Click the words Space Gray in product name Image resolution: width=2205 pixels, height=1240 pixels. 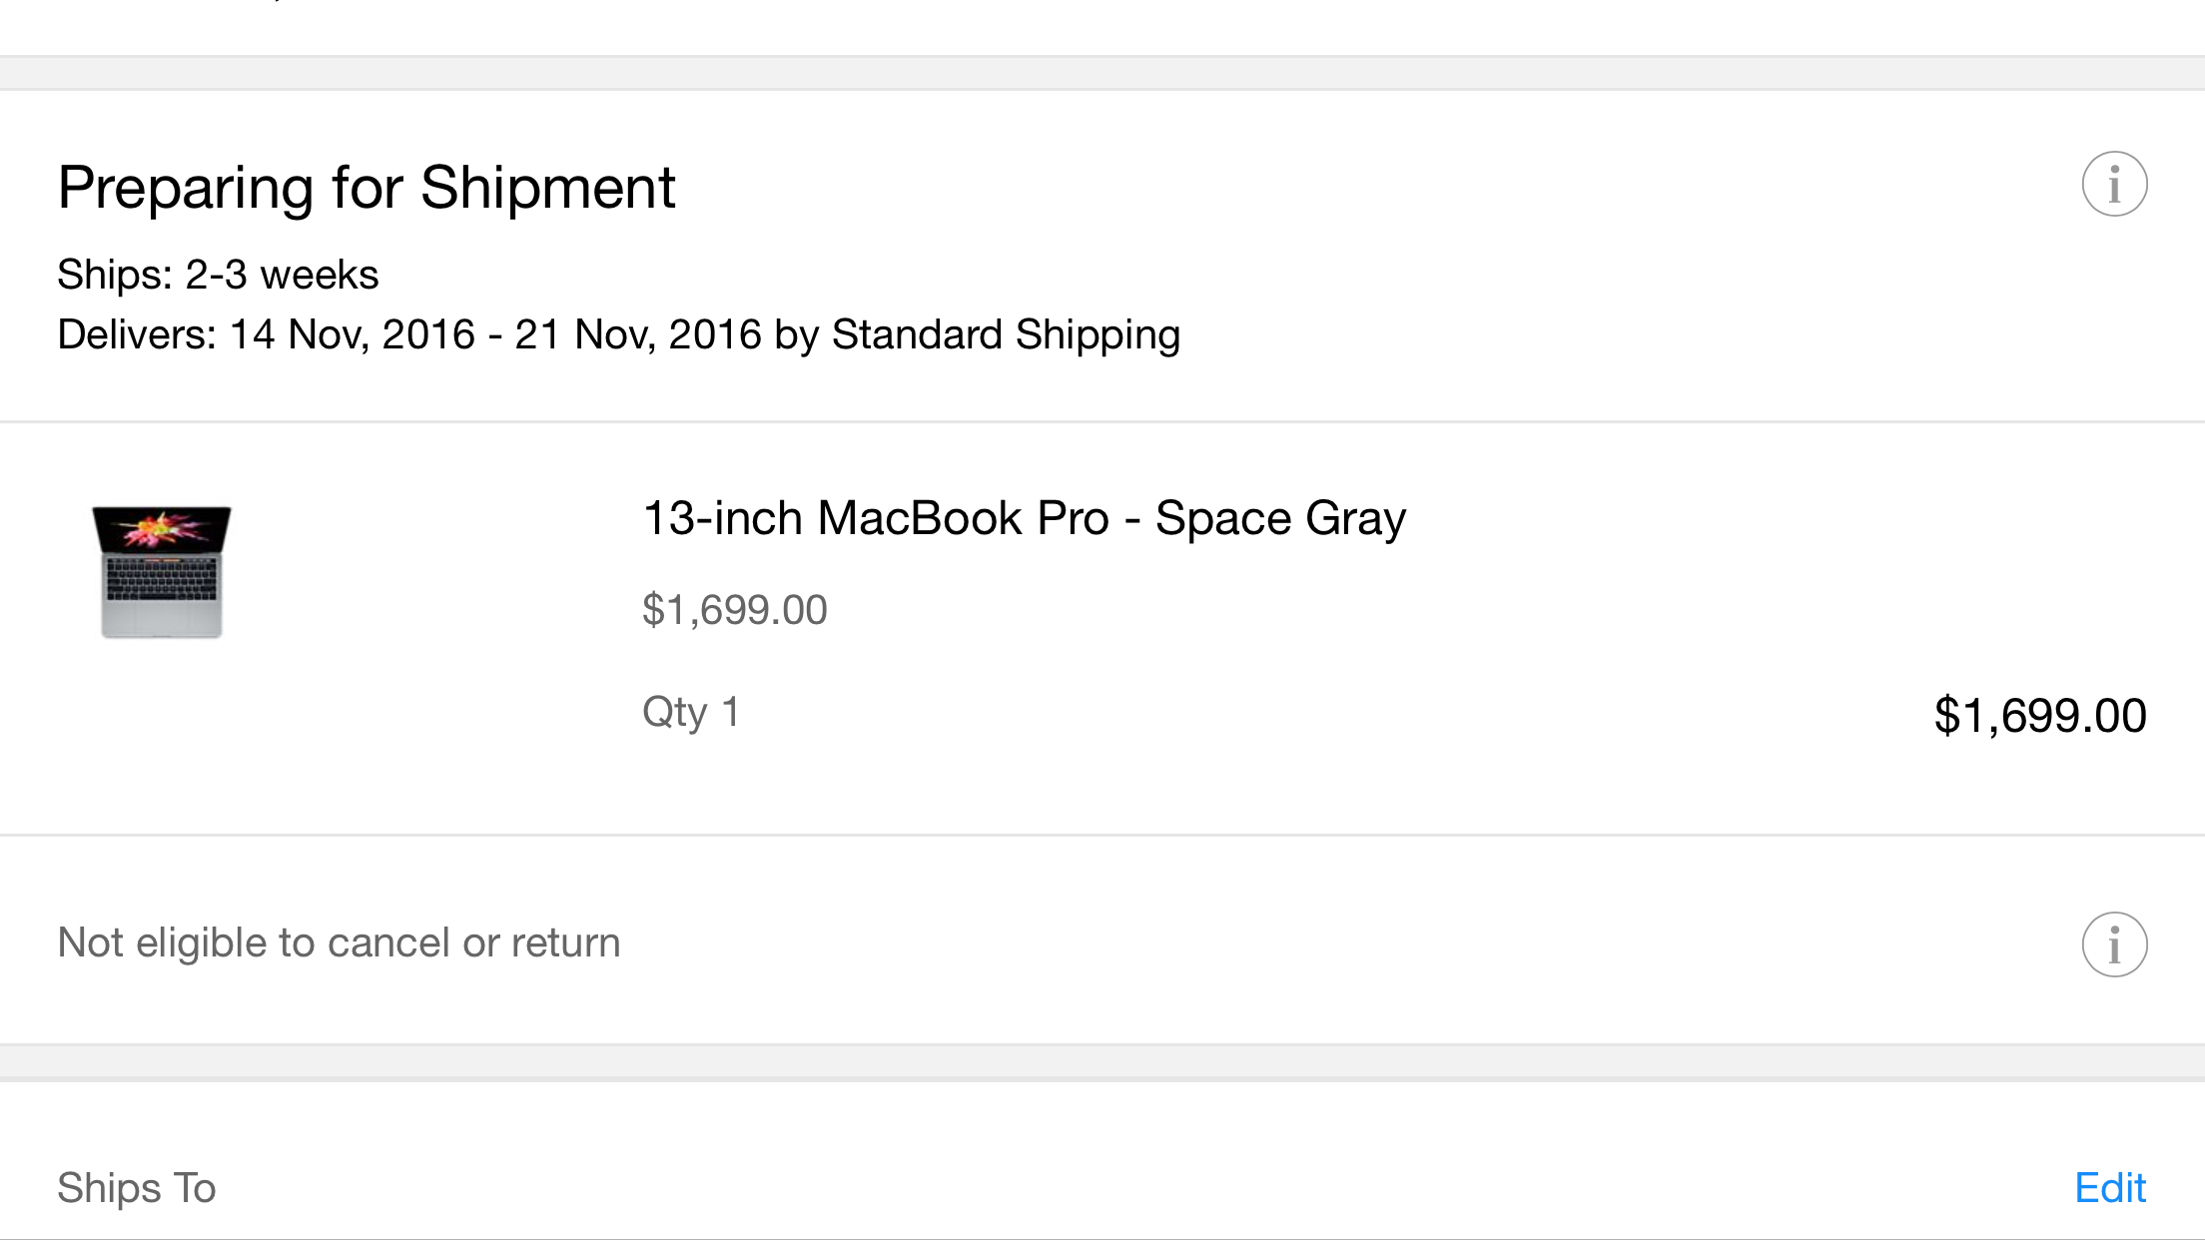[1280, 518]
